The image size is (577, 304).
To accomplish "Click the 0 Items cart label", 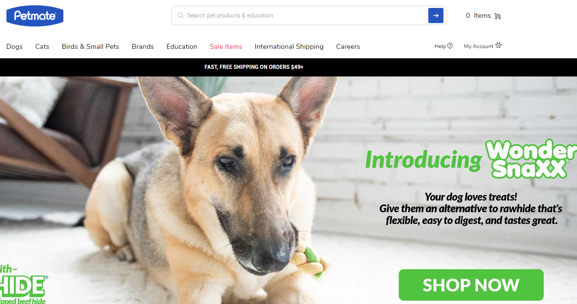I will click(x=478, y=16).
